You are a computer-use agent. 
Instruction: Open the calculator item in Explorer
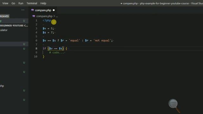click(3, 30)
